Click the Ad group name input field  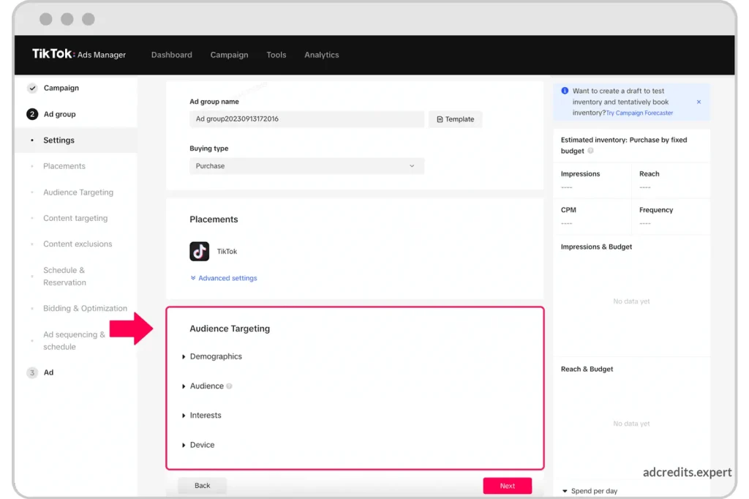pyautogui.click(x=306, y=119)
